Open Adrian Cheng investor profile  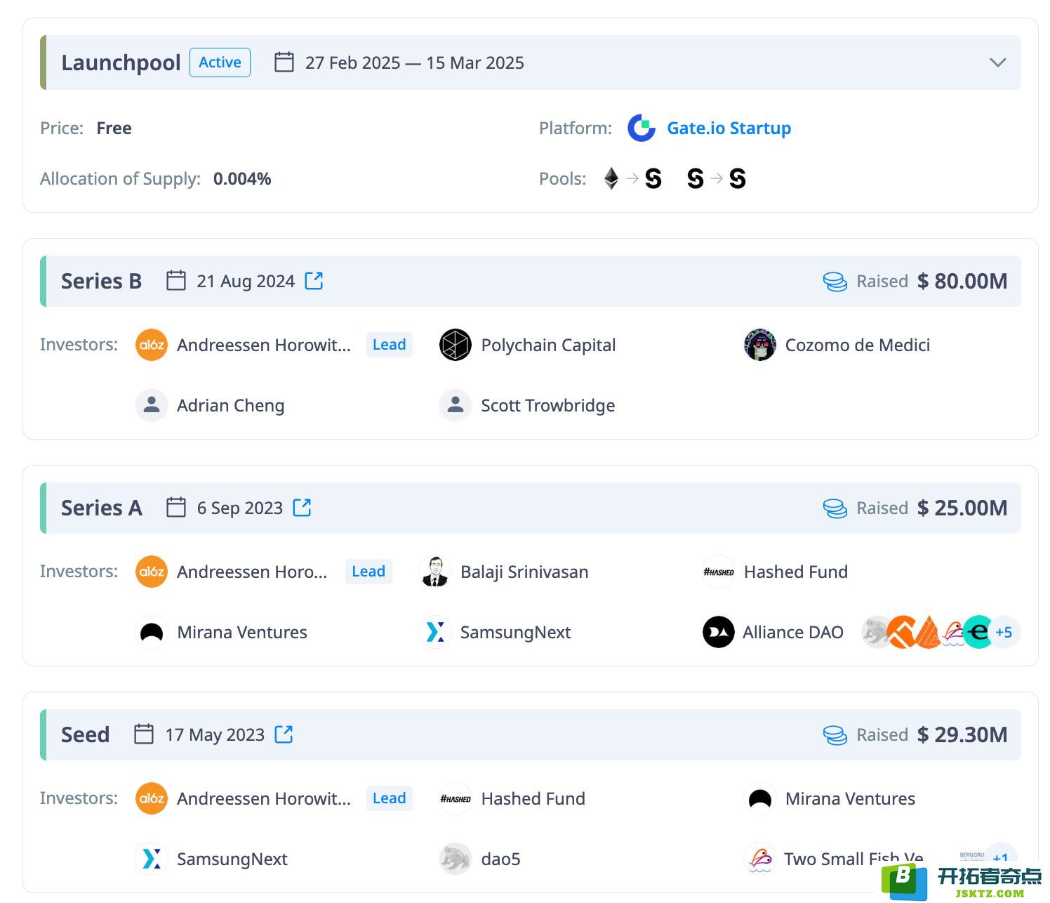230,405
